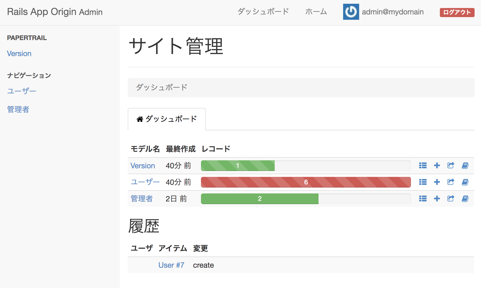Click the 履歴 section heading
481x288 pixels.
[144, 226]
